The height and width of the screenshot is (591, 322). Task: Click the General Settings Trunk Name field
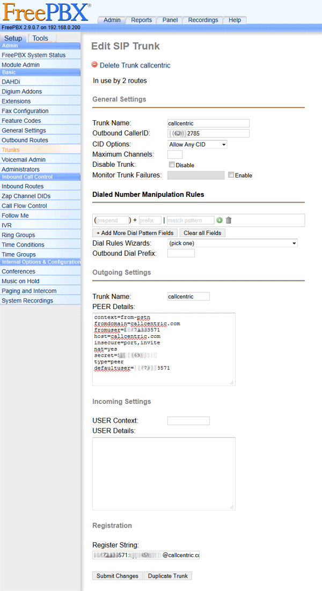(x=209, y=123)
